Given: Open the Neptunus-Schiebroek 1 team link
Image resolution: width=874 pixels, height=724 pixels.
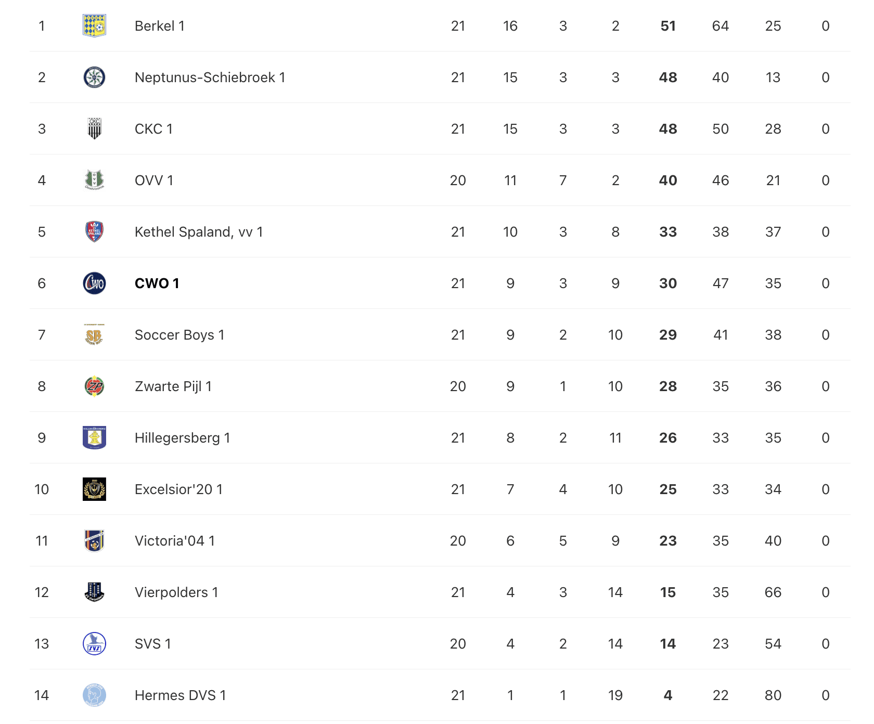Looking at the screenshot, I should [210, 77].
